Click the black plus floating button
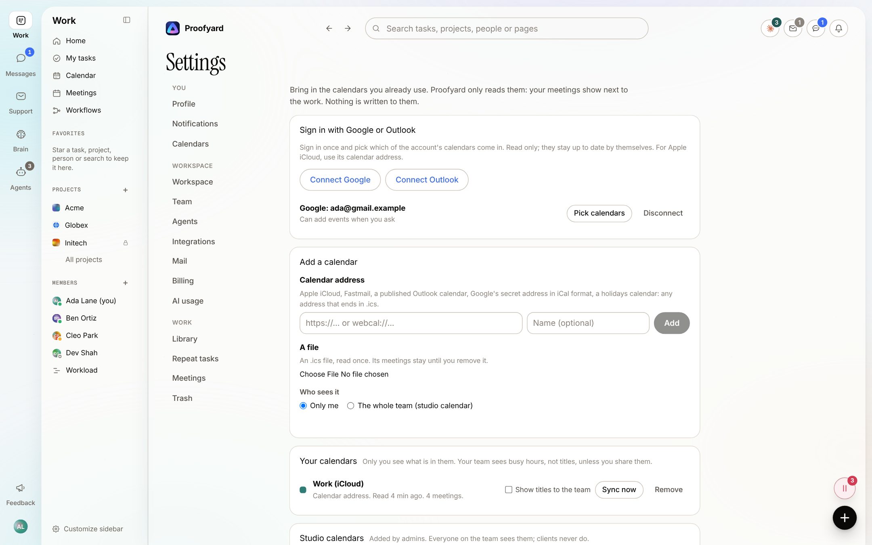872x545 pixels. (845, 518)
